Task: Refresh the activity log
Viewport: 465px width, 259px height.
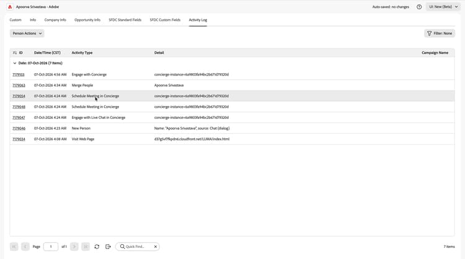Action: 97,247
